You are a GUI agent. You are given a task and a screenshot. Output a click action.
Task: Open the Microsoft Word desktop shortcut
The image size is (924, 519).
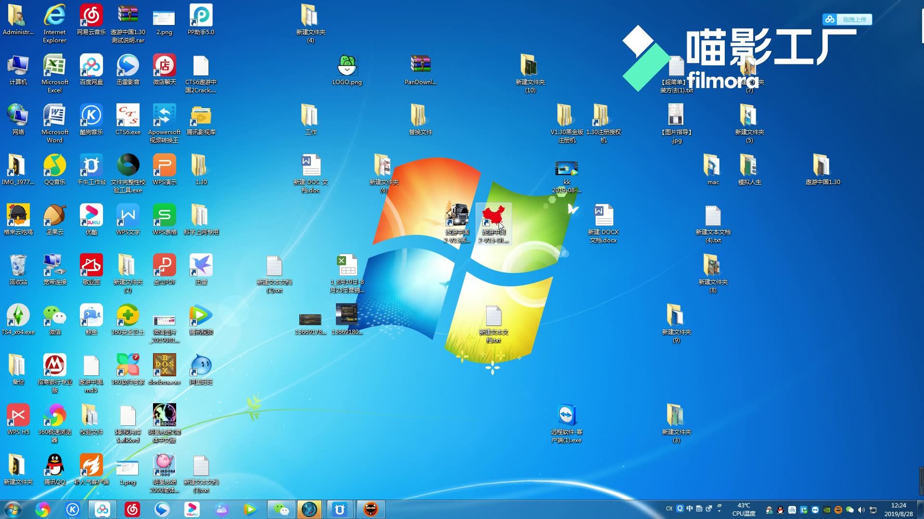[54, 124]
